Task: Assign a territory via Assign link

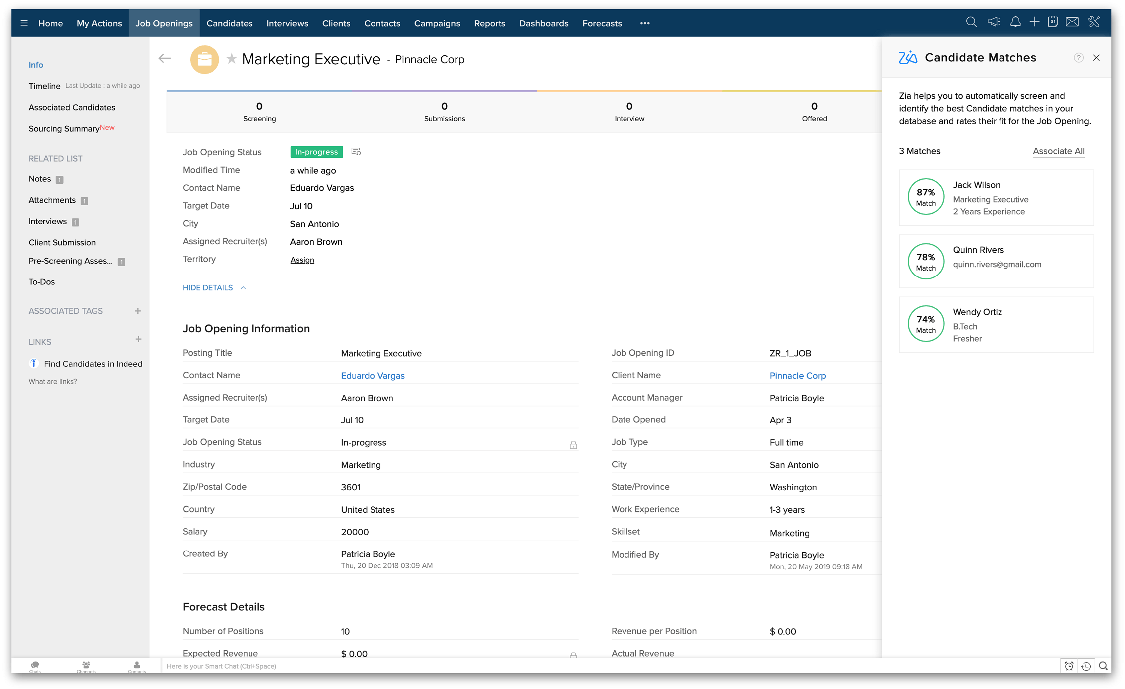Action: (x=302, y=260)
